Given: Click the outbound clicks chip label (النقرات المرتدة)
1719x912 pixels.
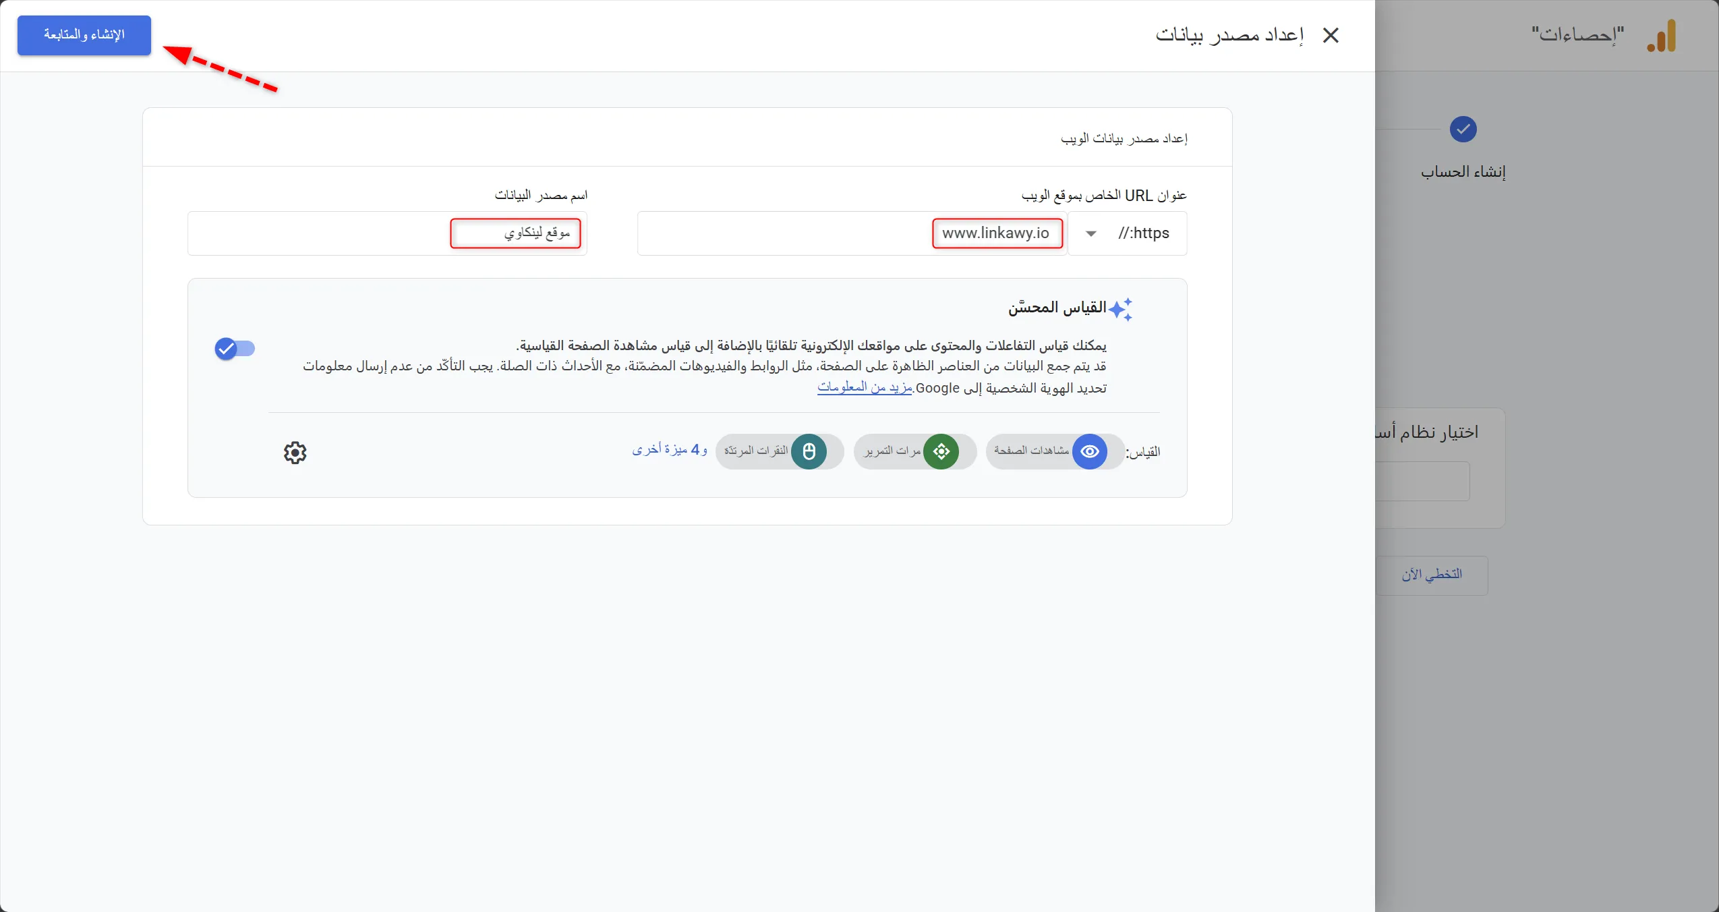Looking at the screenshot, I should tap(756, 451).
